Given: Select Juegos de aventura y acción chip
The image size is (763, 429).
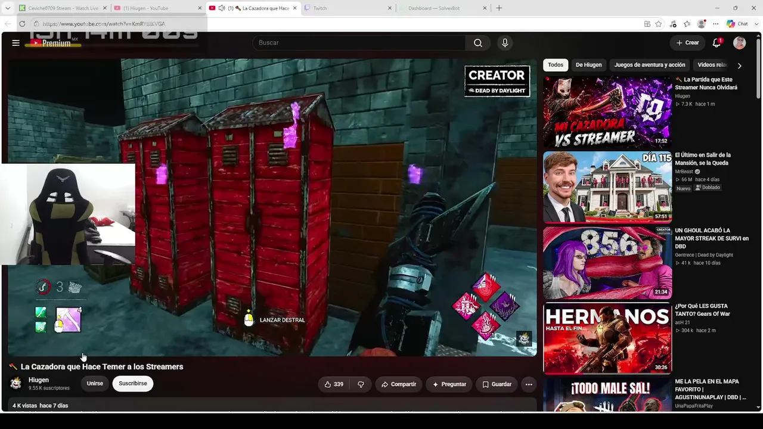Looking at the screenshot, I should (650, 65).
